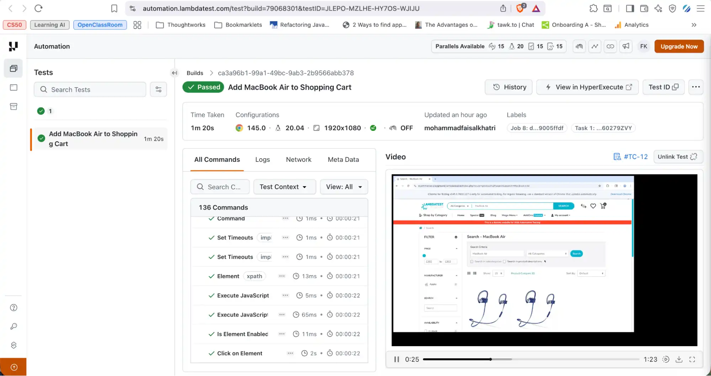This screenshot has height=376, width=711.
Task: Bookmark this page icon
Action: (x=114, y=8)
